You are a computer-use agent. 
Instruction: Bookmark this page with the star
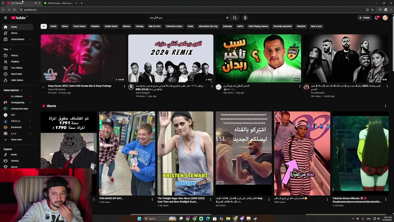tap(372, 10)
